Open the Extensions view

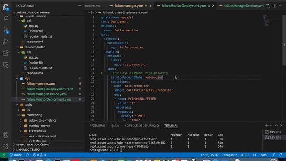(6, 53)
